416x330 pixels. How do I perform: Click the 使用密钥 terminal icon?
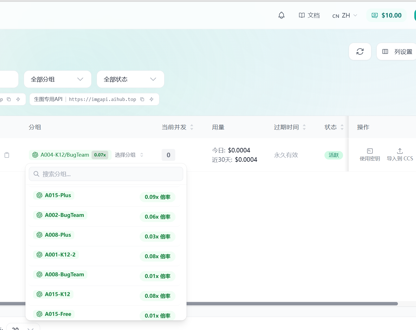coord(370,151)
